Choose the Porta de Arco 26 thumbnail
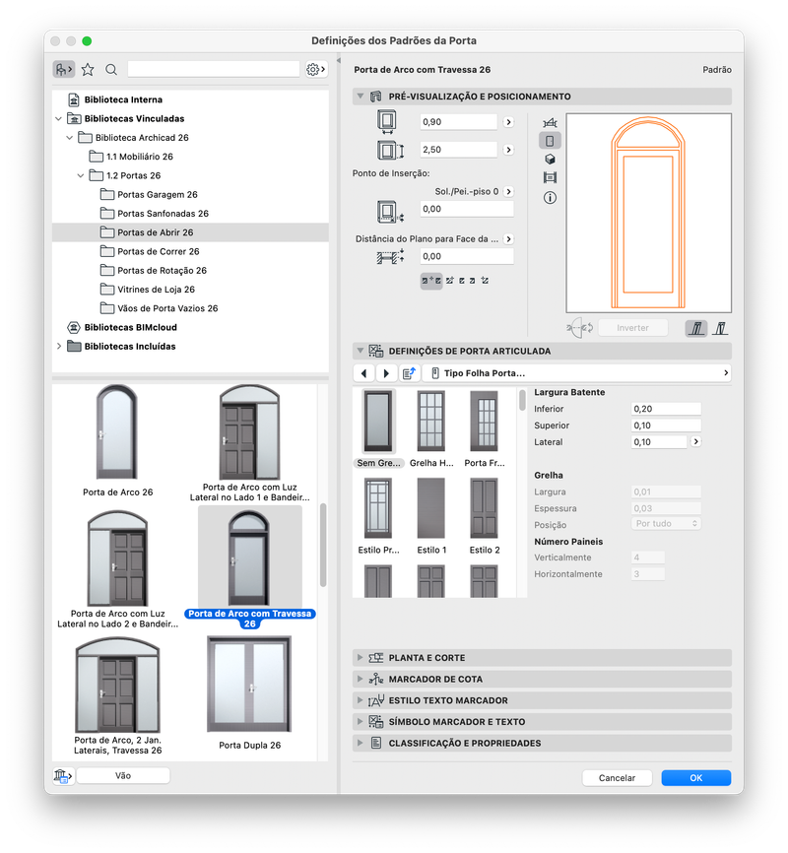The height and width of the screenshot is (853, 788). 117,432
